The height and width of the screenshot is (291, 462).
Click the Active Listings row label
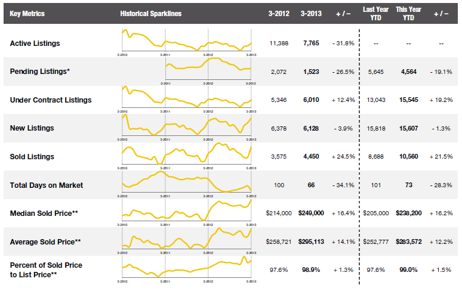point(35,44)
